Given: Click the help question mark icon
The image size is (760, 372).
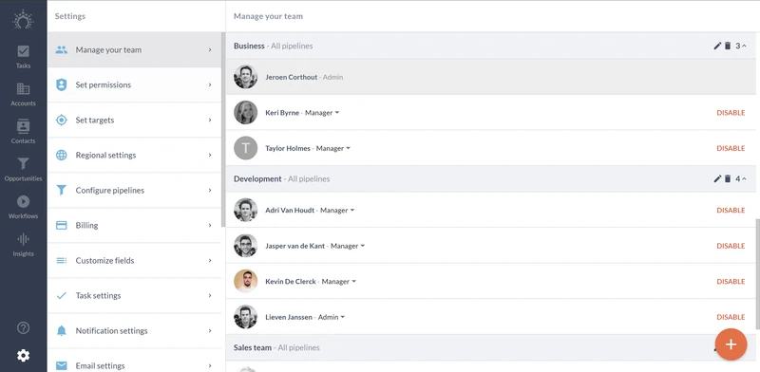Looking at the screenshot, I should click(23, 328).
